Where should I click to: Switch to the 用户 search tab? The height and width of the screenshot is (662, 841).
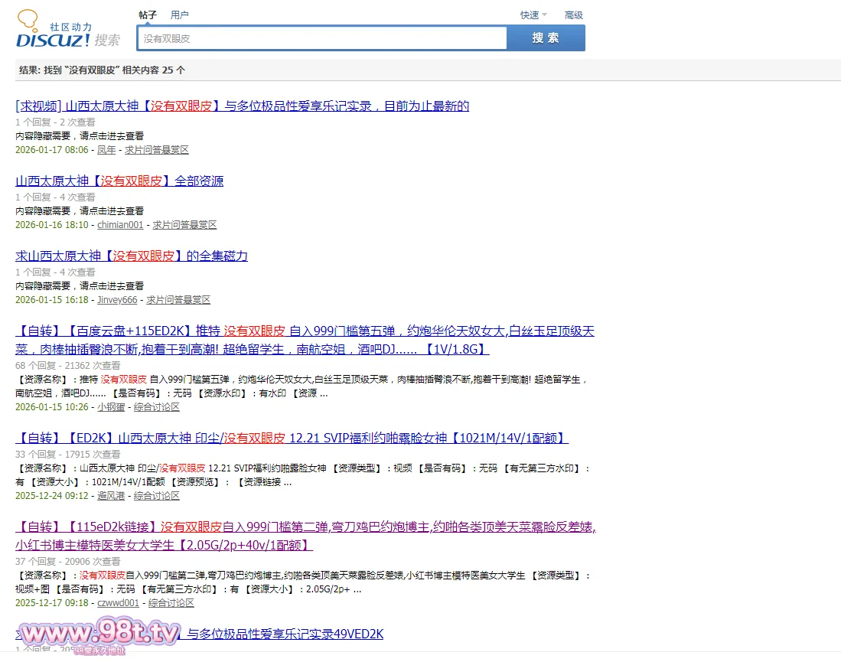[180, 15]
